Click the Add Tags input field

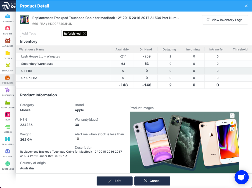[41, 34]
